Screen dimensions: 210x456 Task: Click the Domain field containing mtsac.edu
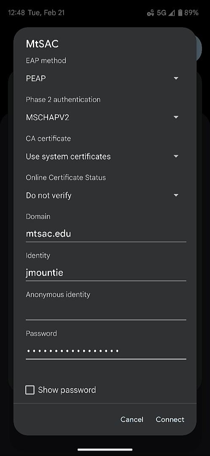tap(106, 234)
